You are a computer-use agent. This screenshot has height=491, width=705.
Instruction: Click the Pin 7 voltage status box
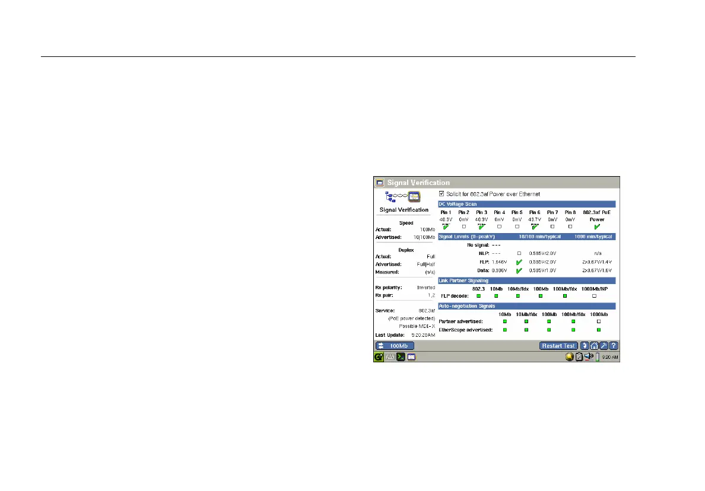coord(552,227)
